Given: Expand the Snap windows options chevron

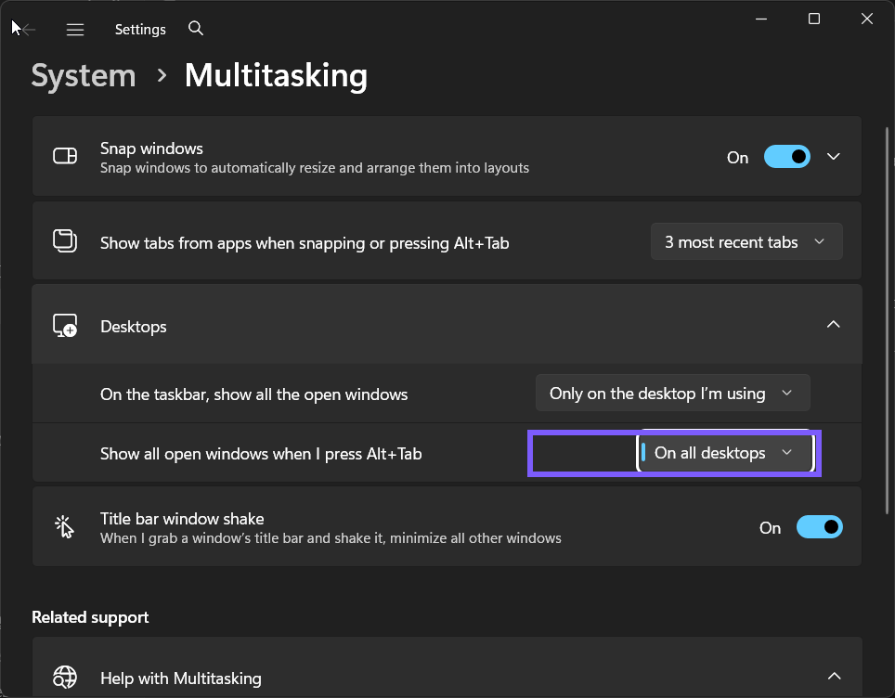Looking at the screenshot, I should (834, 156).
